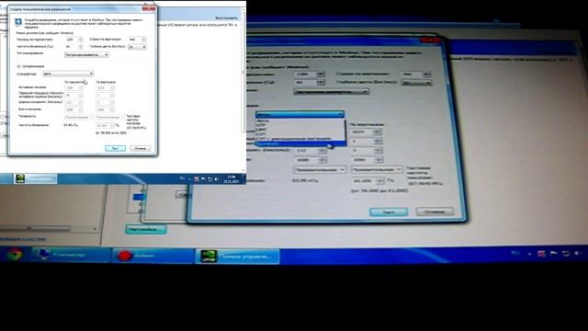Click bottom refresh rate field on photographed dialog
The width and height of the screenshot is (588, 331).
(367, 181)
